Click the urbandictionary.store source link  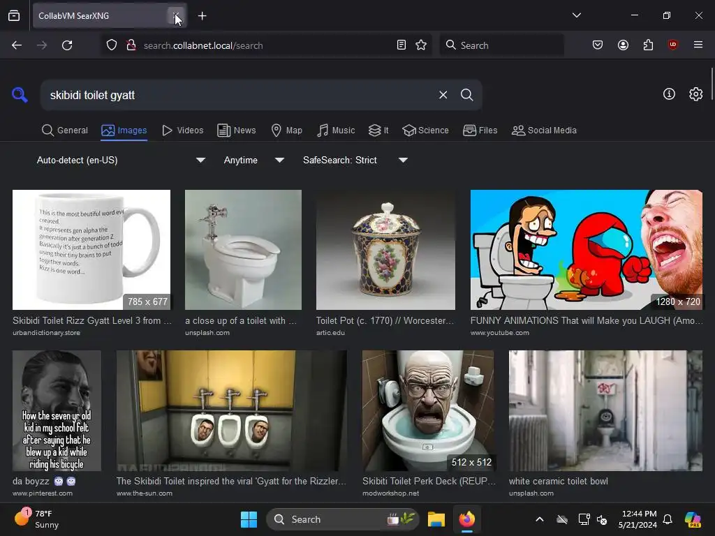point(47,333)
